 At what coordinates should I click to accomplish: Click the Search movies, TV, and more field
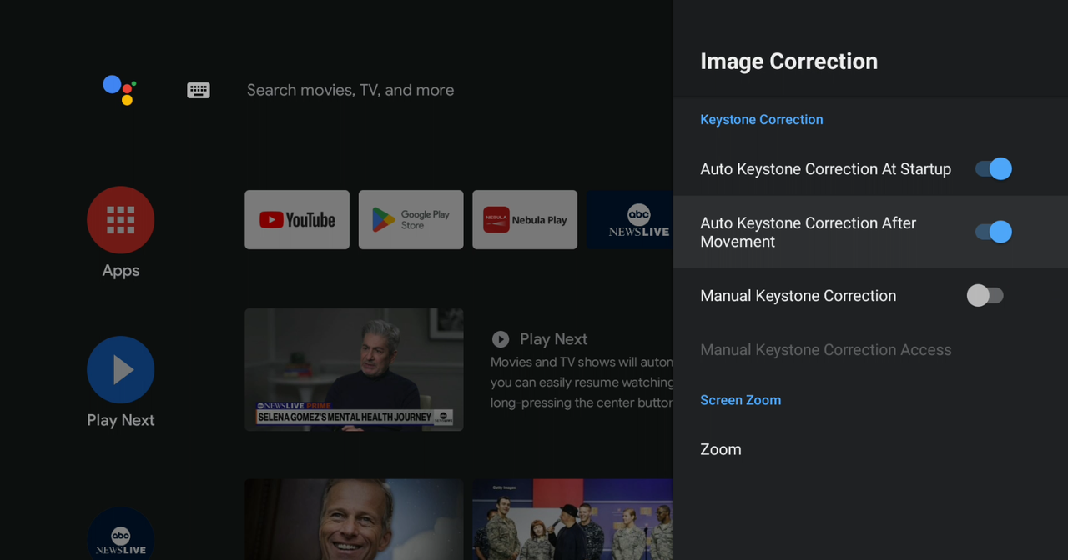point(350,90)
